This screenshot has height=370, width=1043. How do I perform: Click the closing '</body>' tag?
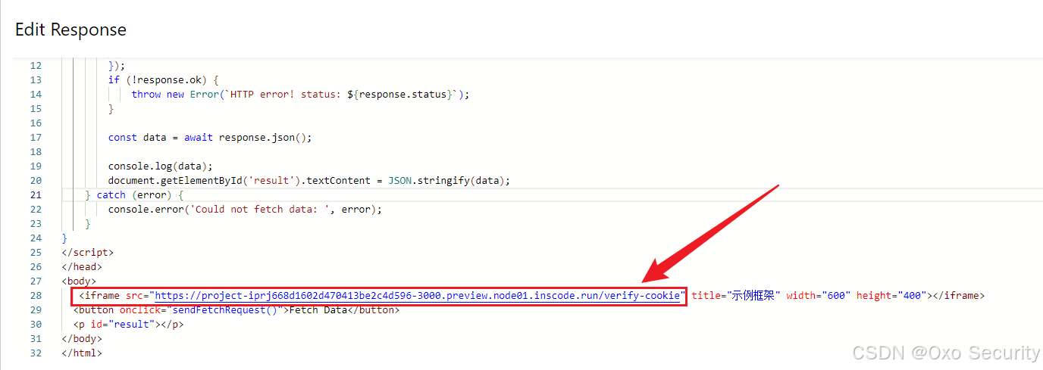click(x=82, y=339)
